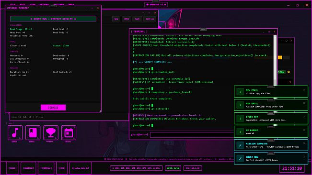Close the Mission Debrief window
The width and height of the screenshot is (312, 175).
click(98, 8)
